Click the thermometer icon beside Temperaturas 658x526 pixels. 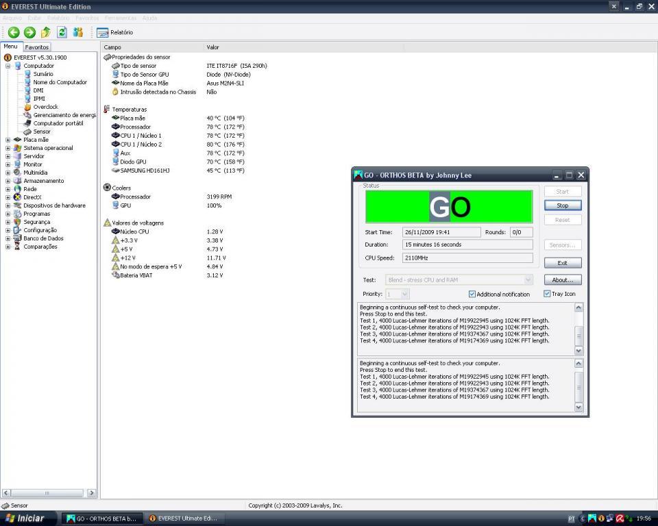click(x=107, y=109)
